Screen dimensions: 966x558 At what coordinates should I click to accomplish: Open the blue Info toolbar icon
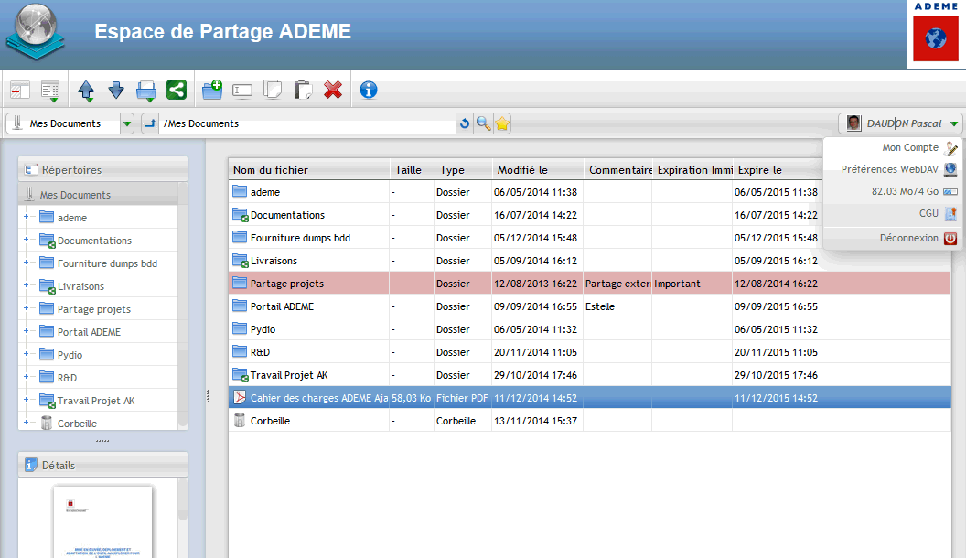tap(369, 90)
